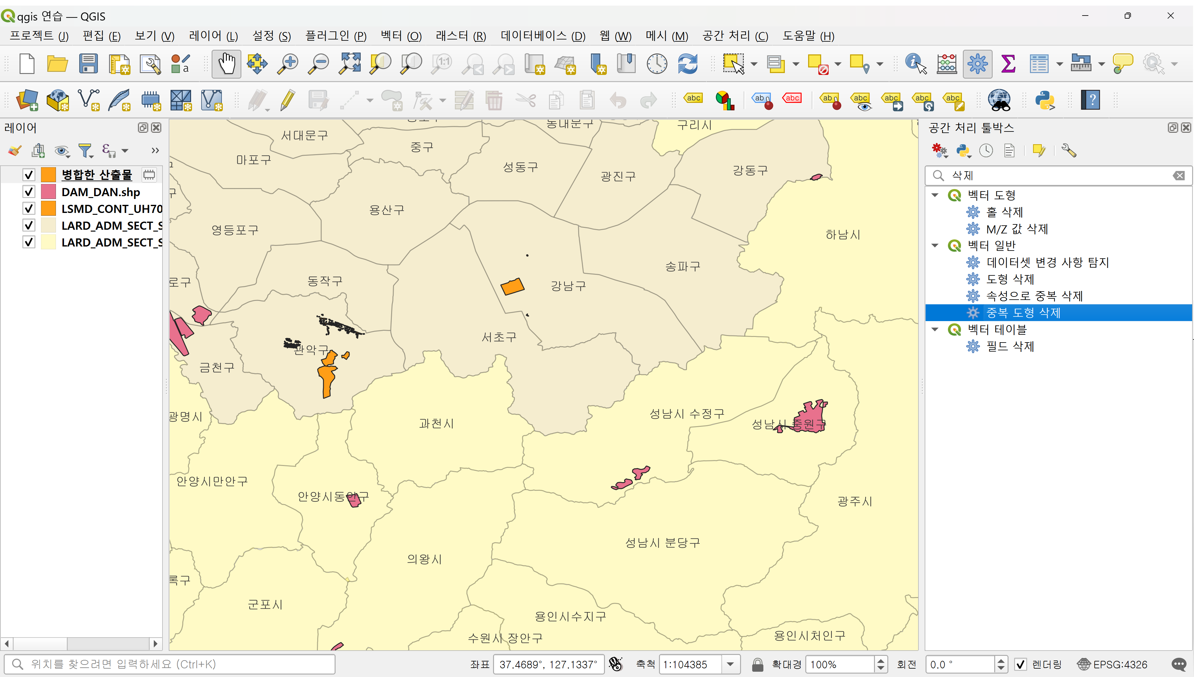Select the Pan Map hand tool
Viewport: 1194px width, 677px height.
pos(226,64)
